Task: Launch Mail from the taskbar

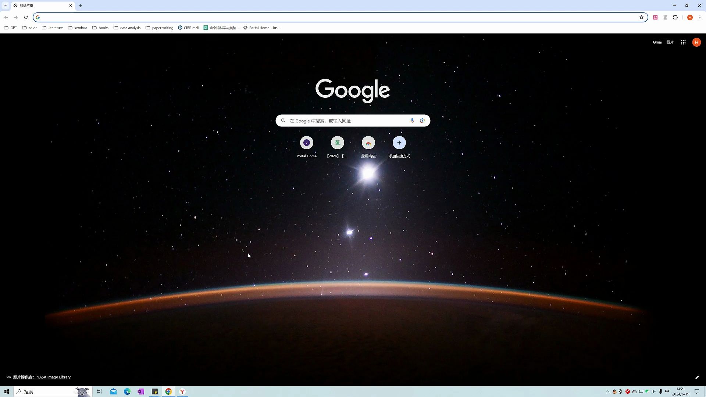Action: pyautogui.click(x=113, y=391)
